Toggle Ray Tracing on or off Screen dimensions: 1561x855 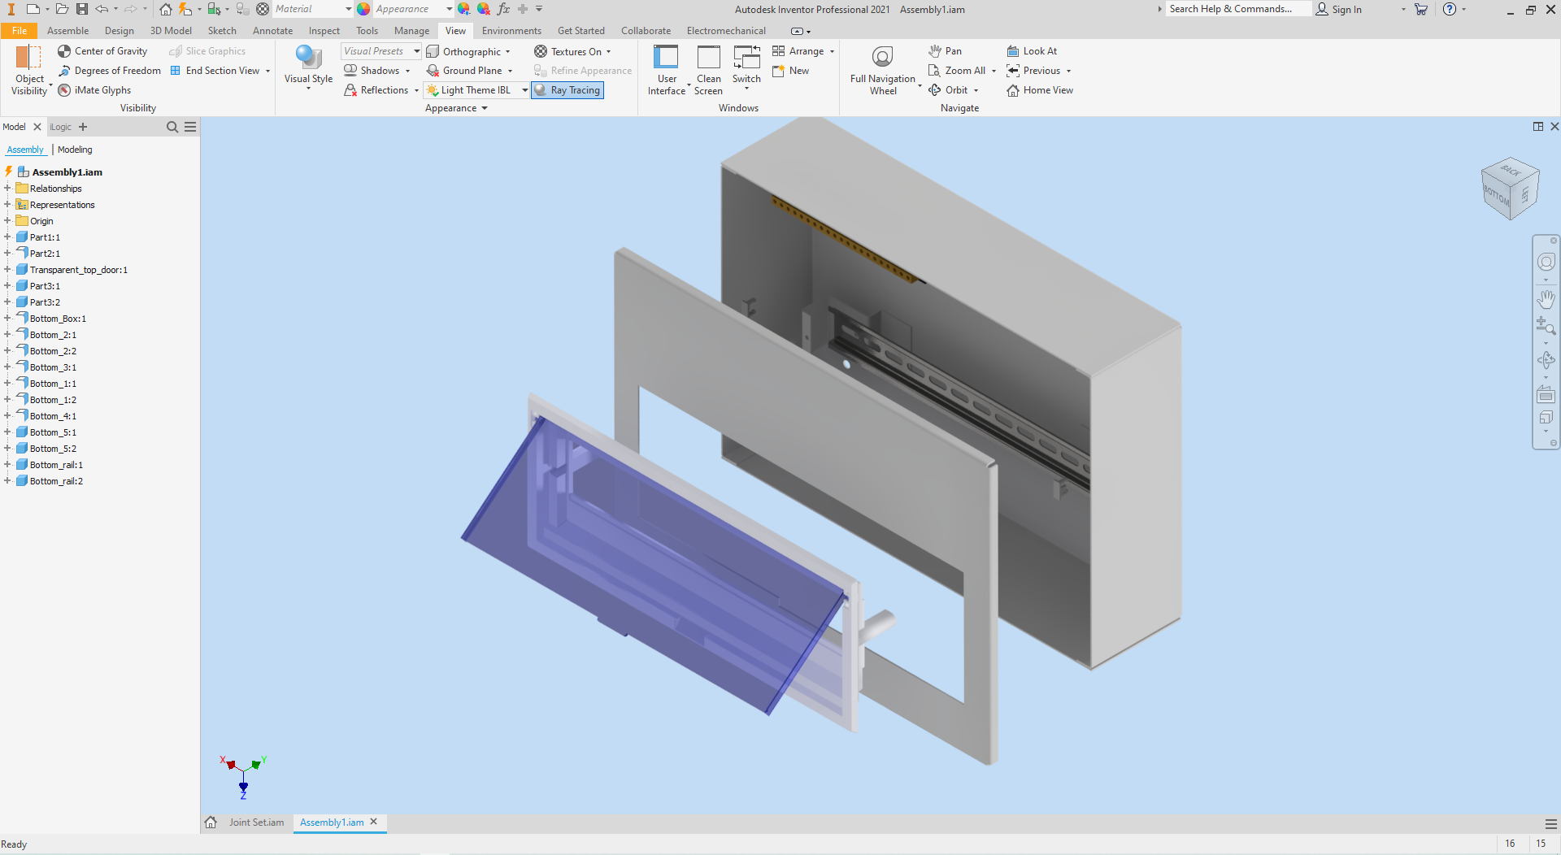567,90
